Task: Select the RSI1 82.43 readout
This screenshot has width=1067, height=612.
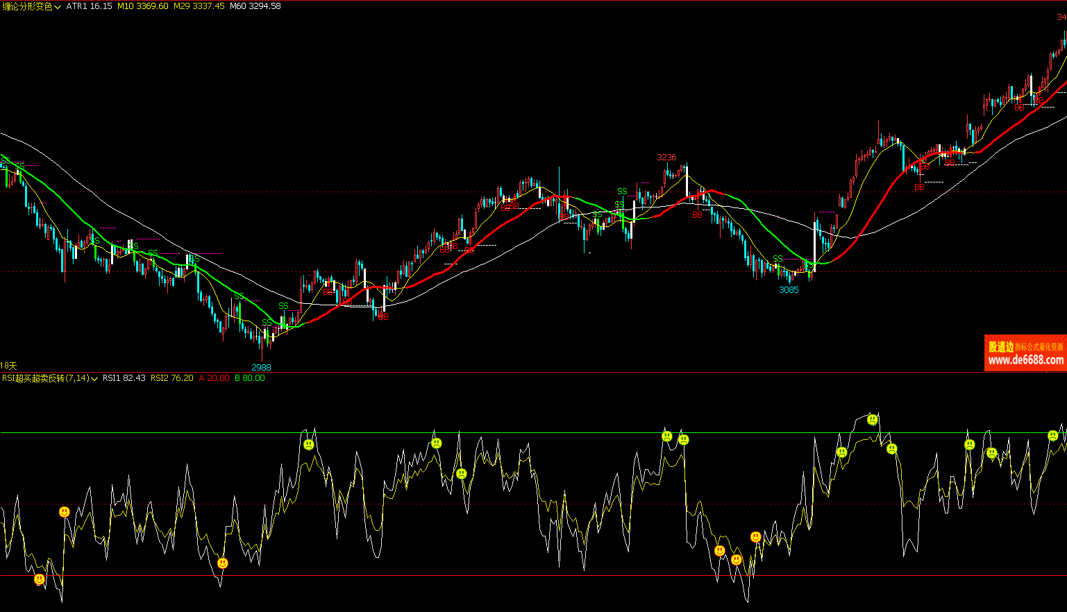Action: [x=124, y=378]
